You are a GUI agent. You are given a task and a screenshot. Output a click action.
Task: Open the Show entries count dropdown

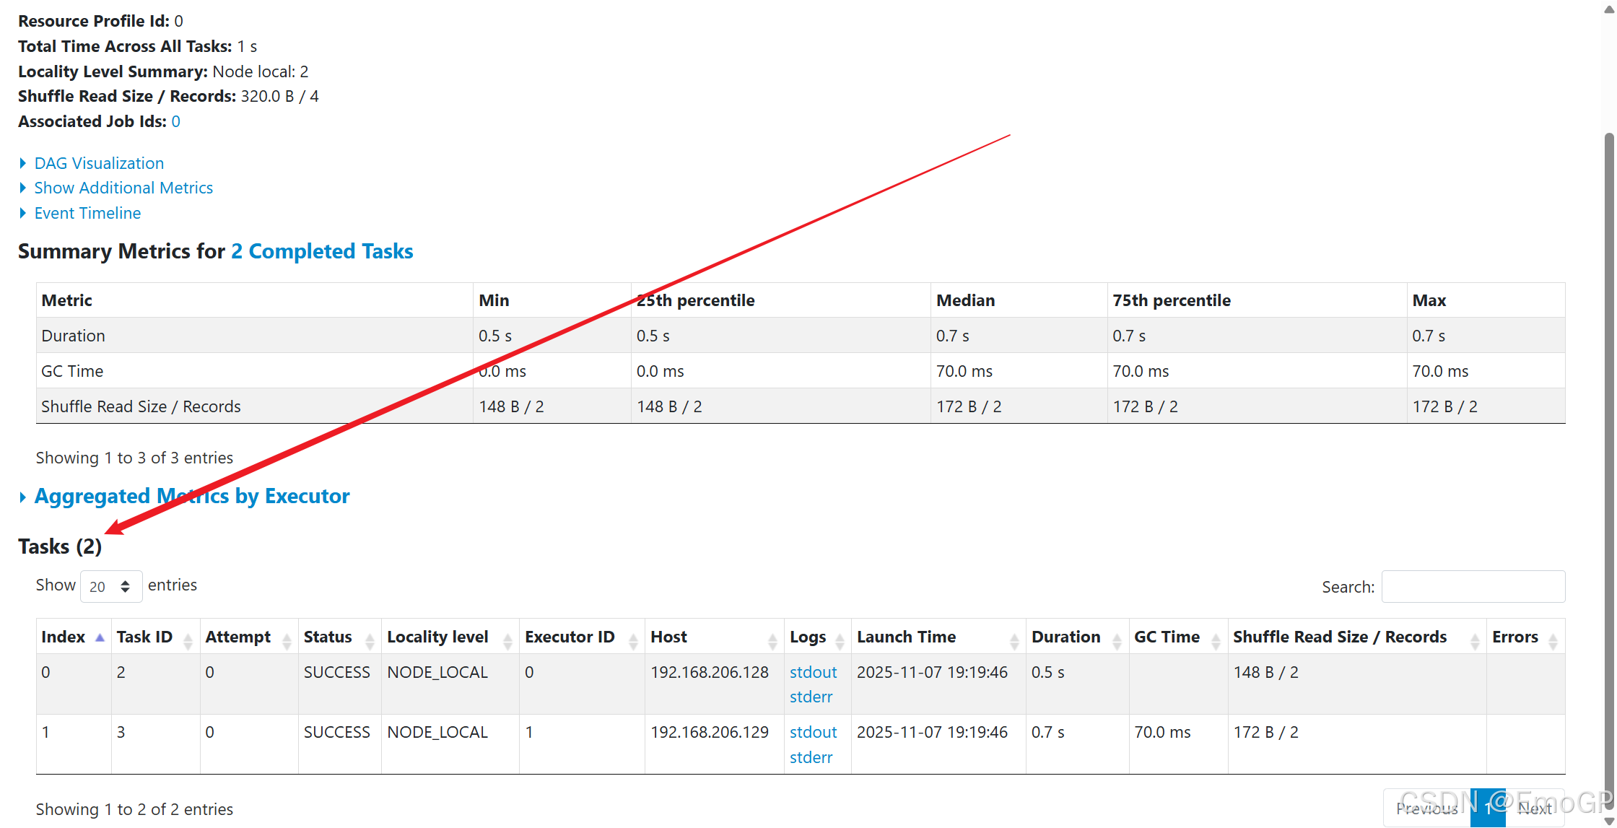click(110, 586)
